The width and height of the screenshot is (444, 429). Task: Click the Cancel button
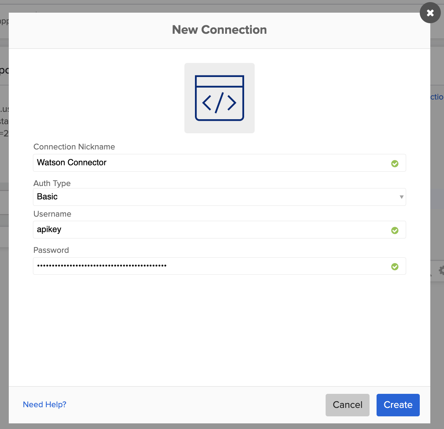(x=347, y=405)
